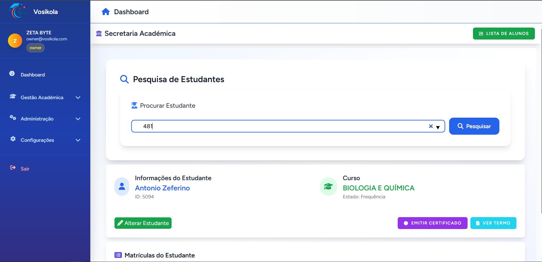Select Sair to log out
Viewport: 542px width, 262px height.
(25, 169)
